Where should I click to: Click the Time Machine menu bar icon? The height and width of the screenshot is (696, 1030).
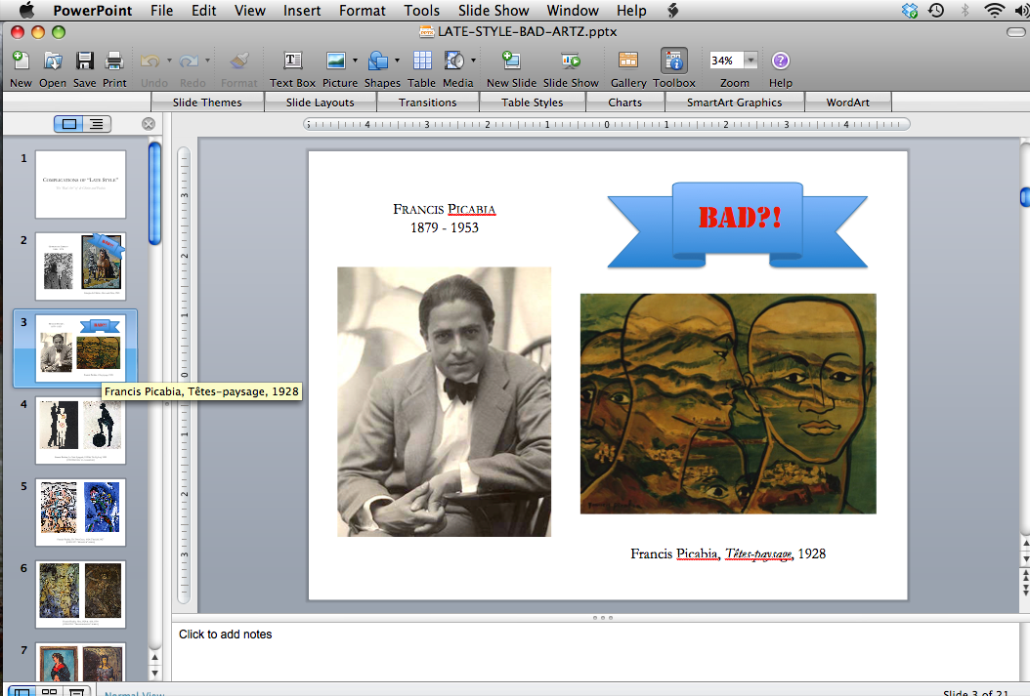(x=936, y=10)
